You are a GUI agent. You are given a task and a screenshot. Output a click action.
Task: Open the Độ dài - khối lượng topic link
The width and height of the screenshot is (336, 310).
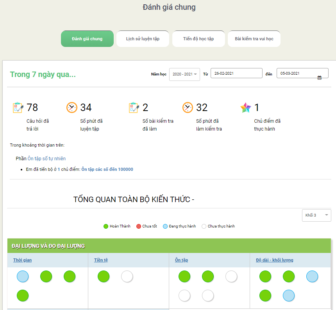[x=274, y=260]
